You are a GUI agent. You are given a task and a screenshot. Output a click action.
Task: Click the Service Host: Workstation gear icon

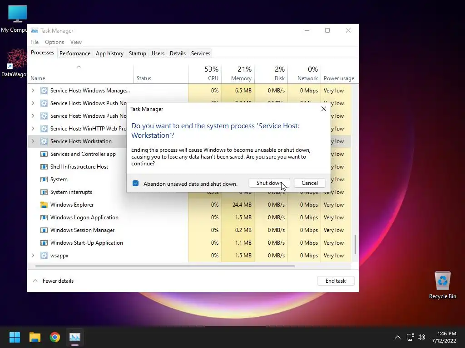(44, 141)
